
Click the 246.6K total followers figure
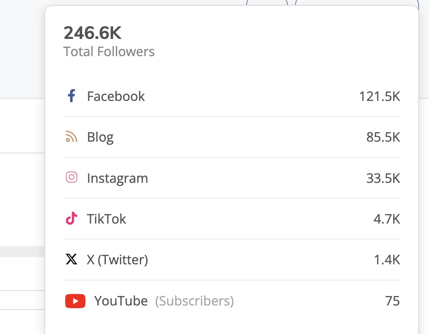(x=92, y=33)
